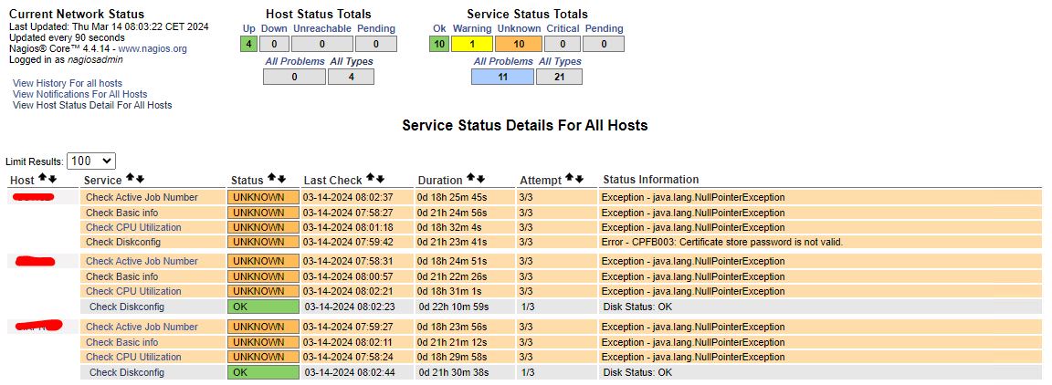Sort Host column descending with down arrow
The image size is (1052, 385).
52,179
